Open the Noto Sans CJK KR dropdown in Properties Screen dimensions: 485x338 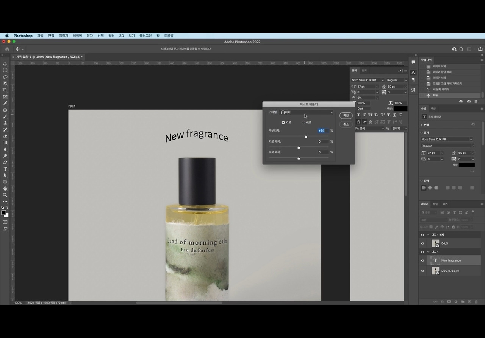447,139
